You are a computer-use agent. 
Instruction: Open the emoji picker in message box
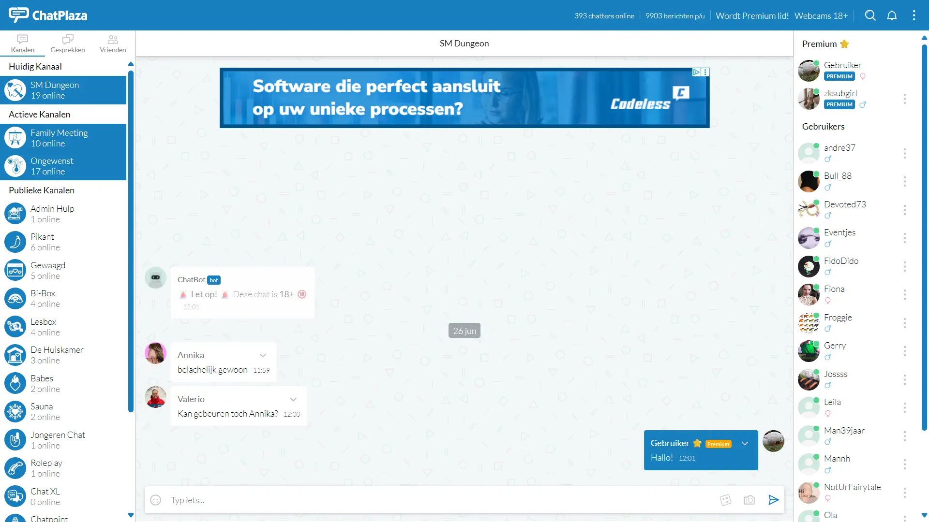(155, 500)
